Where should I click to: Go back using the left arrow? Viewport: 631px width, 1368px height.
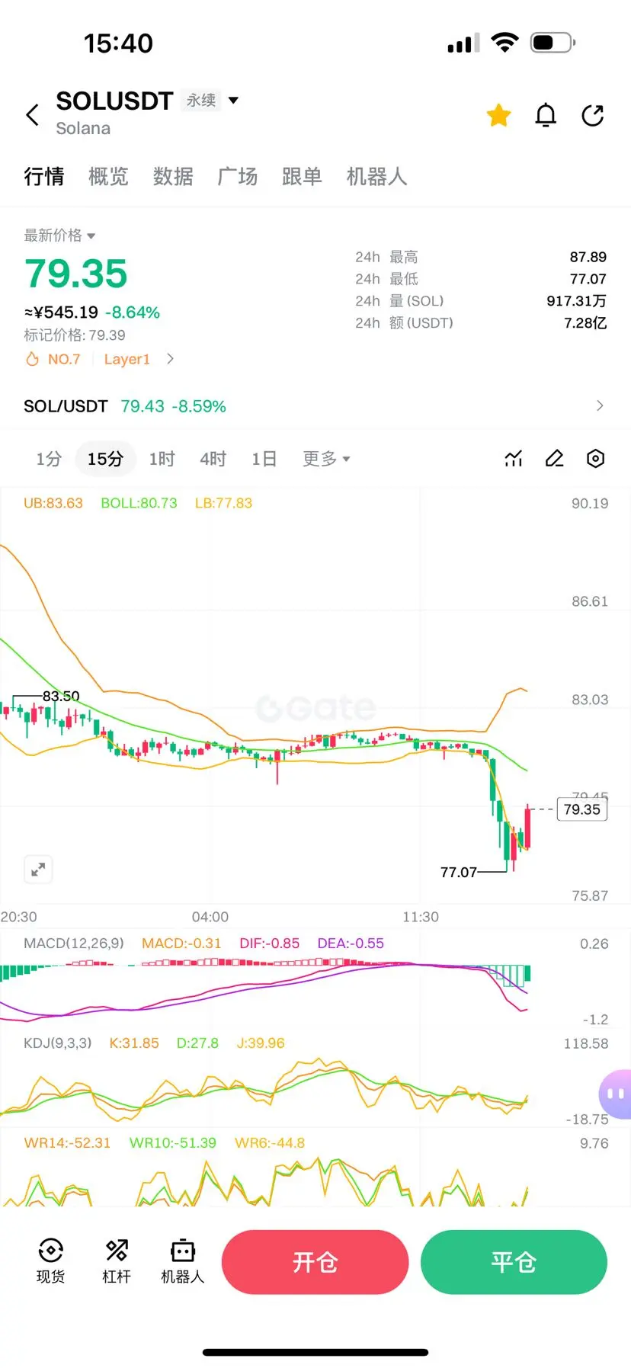[x=32, y=115]
